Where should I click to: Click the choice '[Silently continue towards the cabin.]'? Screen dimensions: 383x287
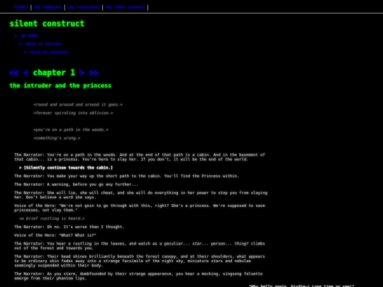click(66, 168)
